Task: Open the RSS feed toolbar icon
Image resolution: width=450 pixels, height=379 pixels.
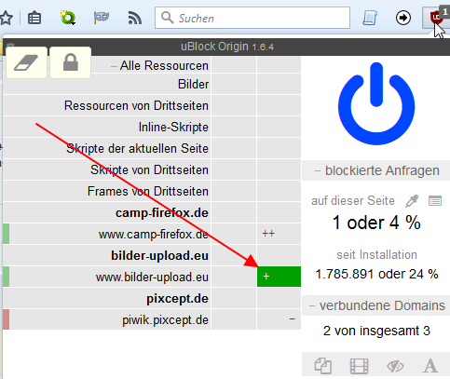Action: tap(135, 18)
